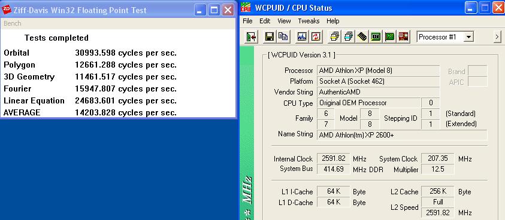Close the Ziff-Davis Floating Point Test window
The width and height of the screenshot is (505, 220).
[x=228, y=10]
